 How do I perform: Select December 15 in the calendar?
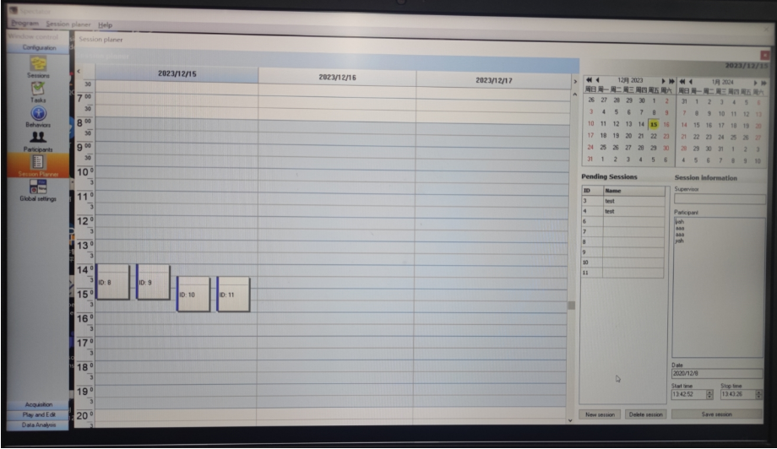653,124
